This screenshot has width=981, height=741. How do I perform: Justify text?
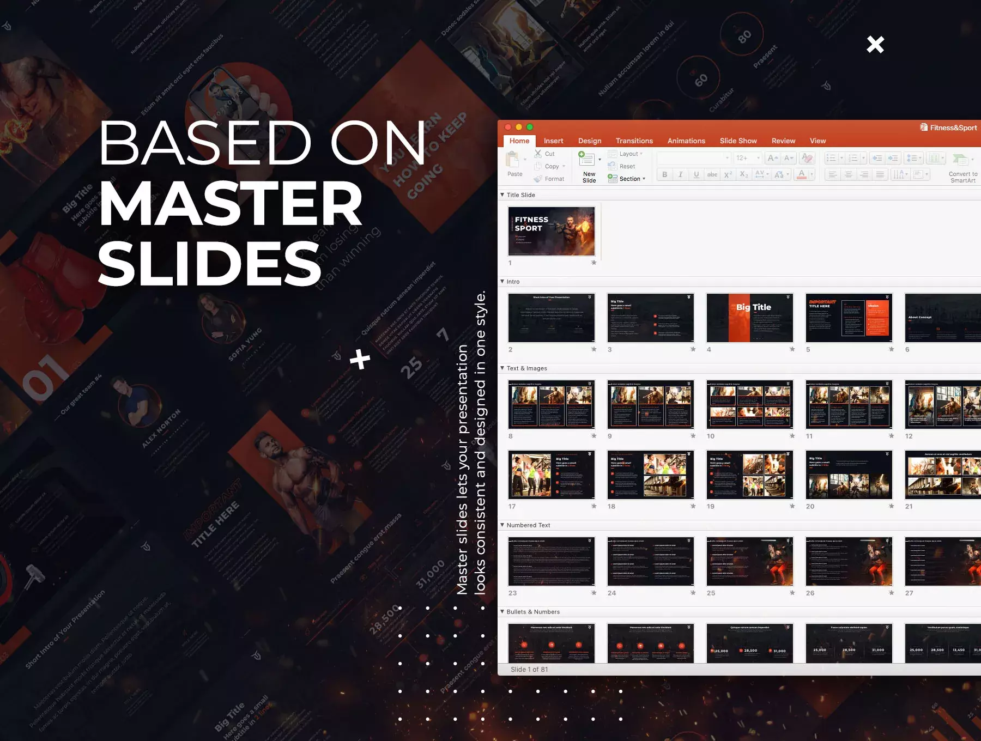pyautogui.click(x=880, y=174)
